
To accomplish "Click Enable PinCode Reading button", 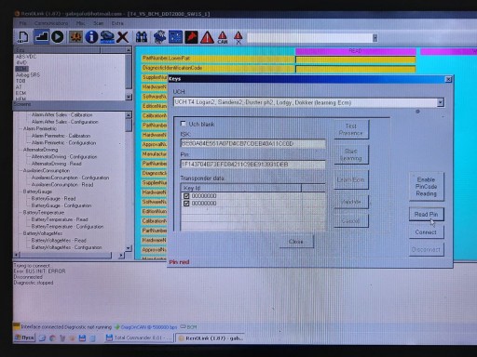I will [427, 187].
